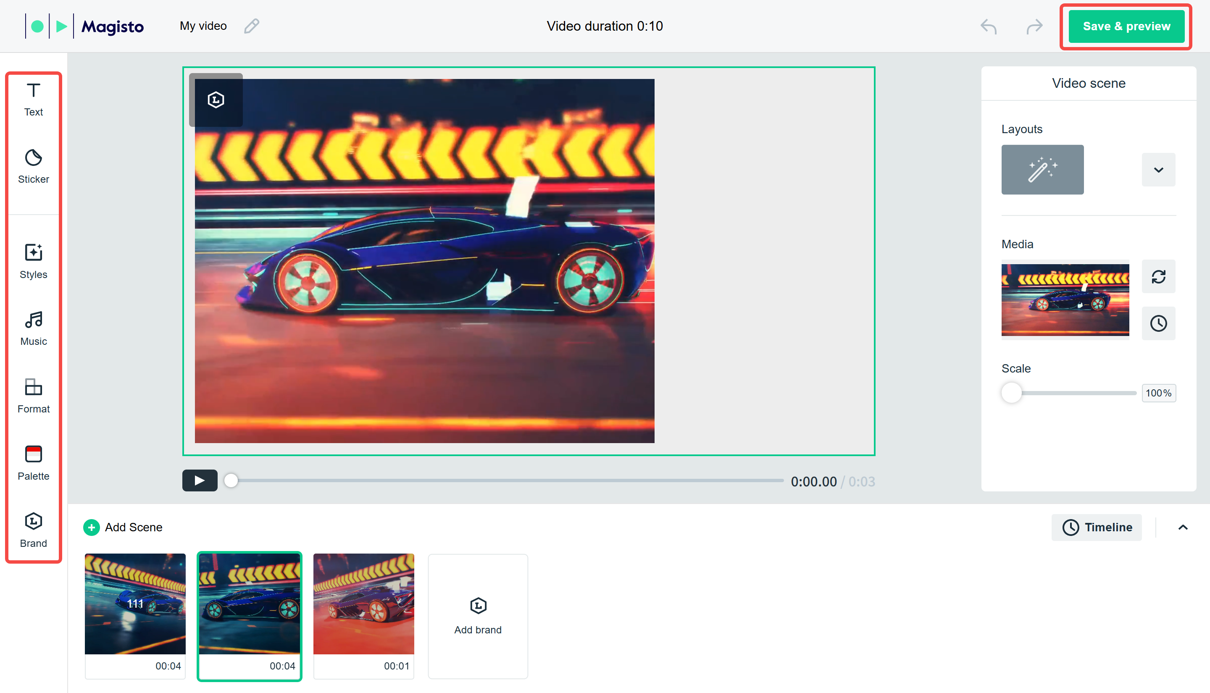The height and width of the screenshot is (693, 1210).
Task: Click the rename pencil next to My video
Action: tap(251, 26)
